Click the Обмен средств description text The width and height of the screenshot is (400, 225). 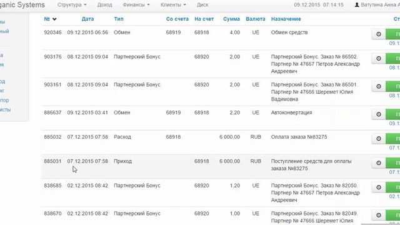(x=289, y=32)
